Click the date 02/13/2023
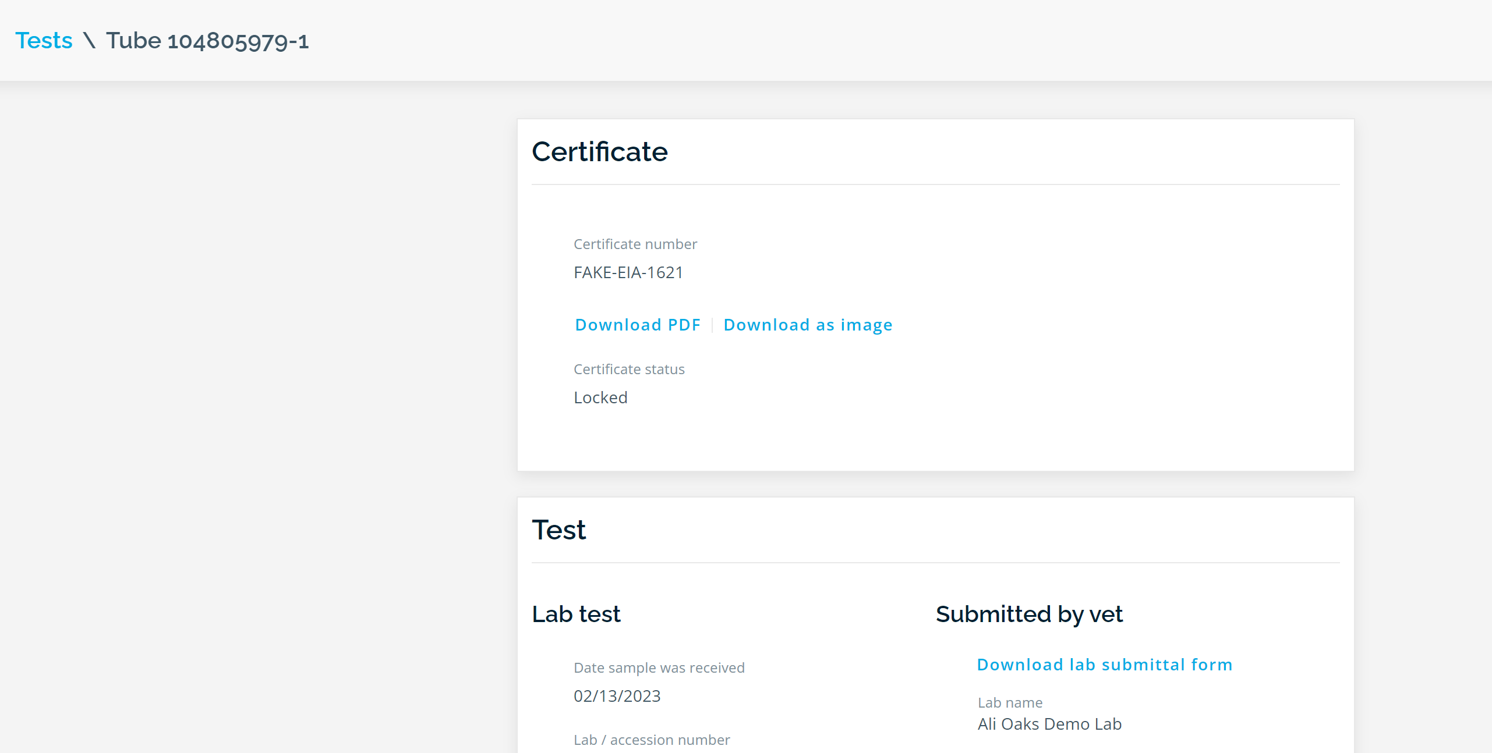The width and height of the screenshot is (1492, 753). click(617, 696)
